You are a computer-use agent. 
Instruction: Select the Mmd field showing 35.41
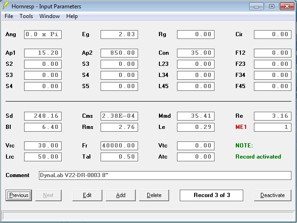196,116
